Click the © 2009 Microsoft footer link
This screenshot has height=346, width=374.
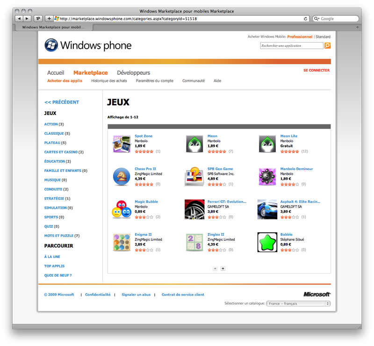(x=59, y=295)
